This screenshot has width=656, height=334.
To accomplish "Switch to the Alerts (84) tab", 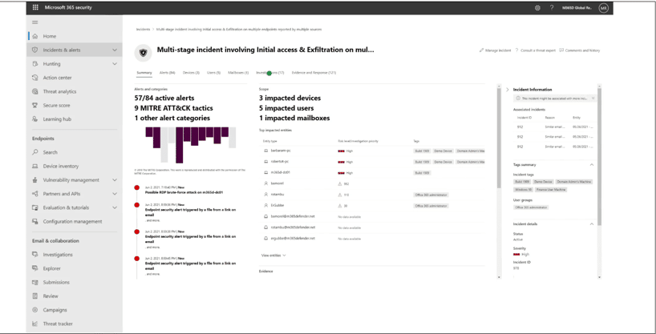I will (167, 73).
